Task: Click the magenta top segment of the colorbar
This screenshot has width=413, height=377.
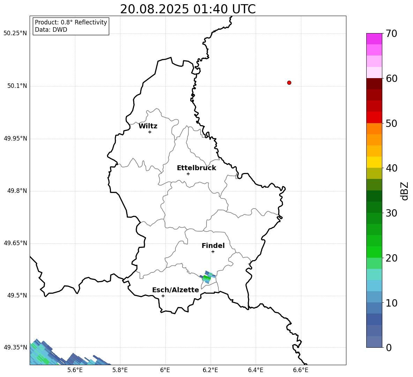Action: (x=374, y=39)
